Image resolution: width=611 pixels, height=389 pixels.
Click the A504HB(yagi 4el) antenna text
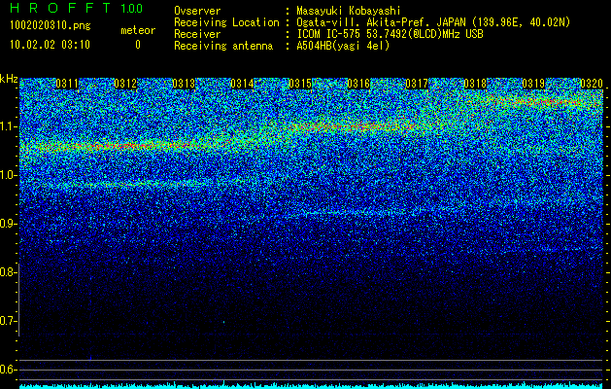click(343, 46)
